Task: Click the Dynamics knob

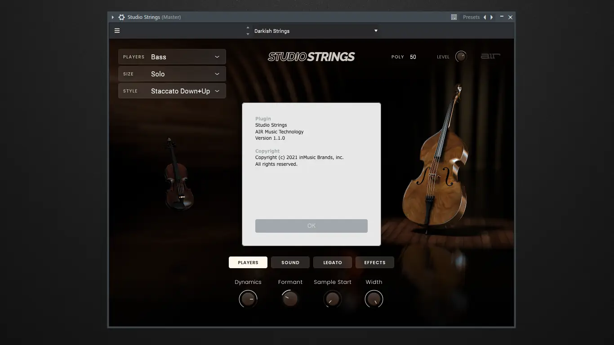Action: click(x=248, y=299)
